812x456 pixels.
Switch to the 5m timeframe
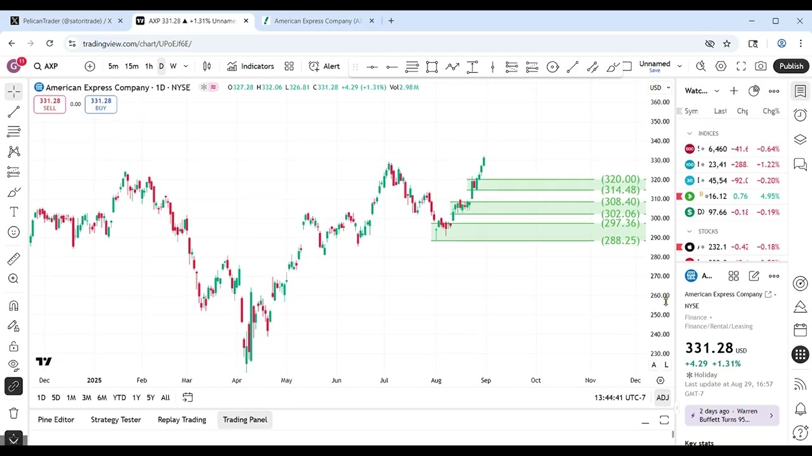(113, 66)
